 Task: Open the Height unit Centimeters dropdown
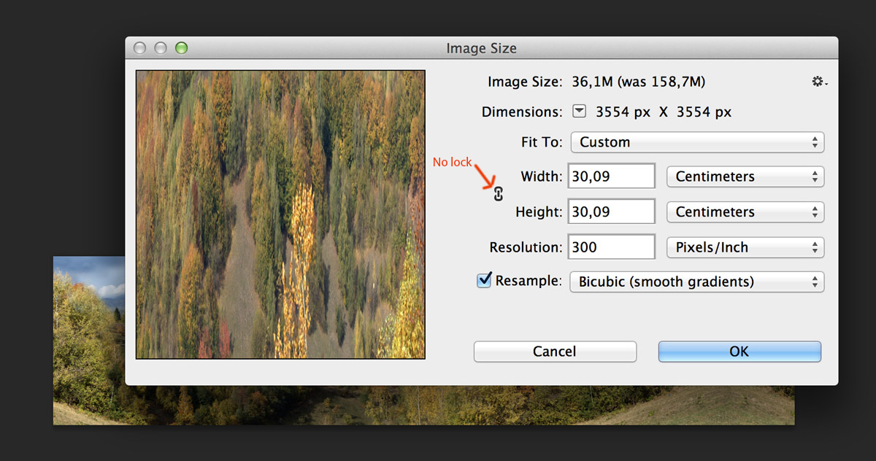tap(745, 212)
